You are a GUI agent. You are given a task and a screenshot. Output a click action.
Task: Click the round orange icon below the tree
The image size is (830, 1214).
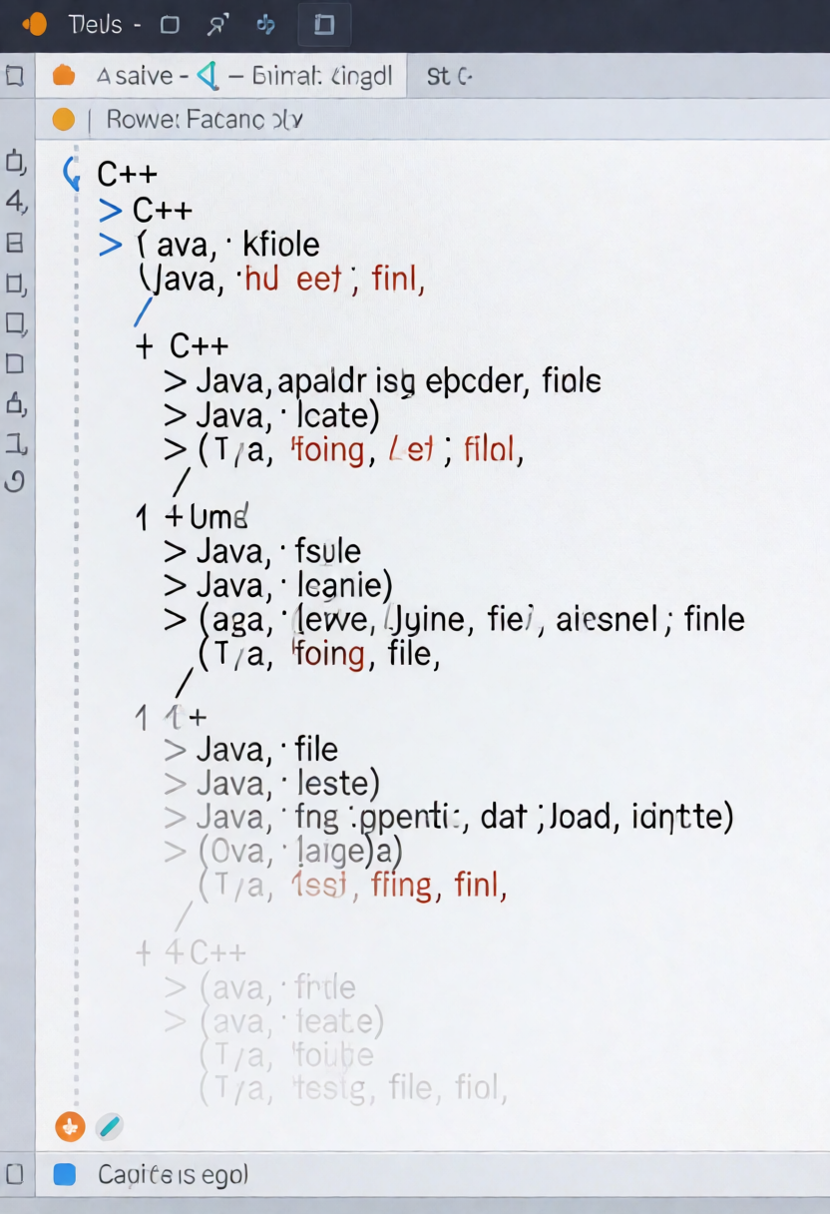click(69, 1127)
